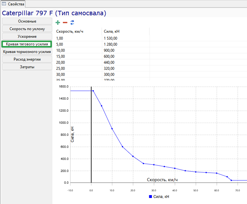
Task: Click the green plus add-row icon
Action: point(58,23)
